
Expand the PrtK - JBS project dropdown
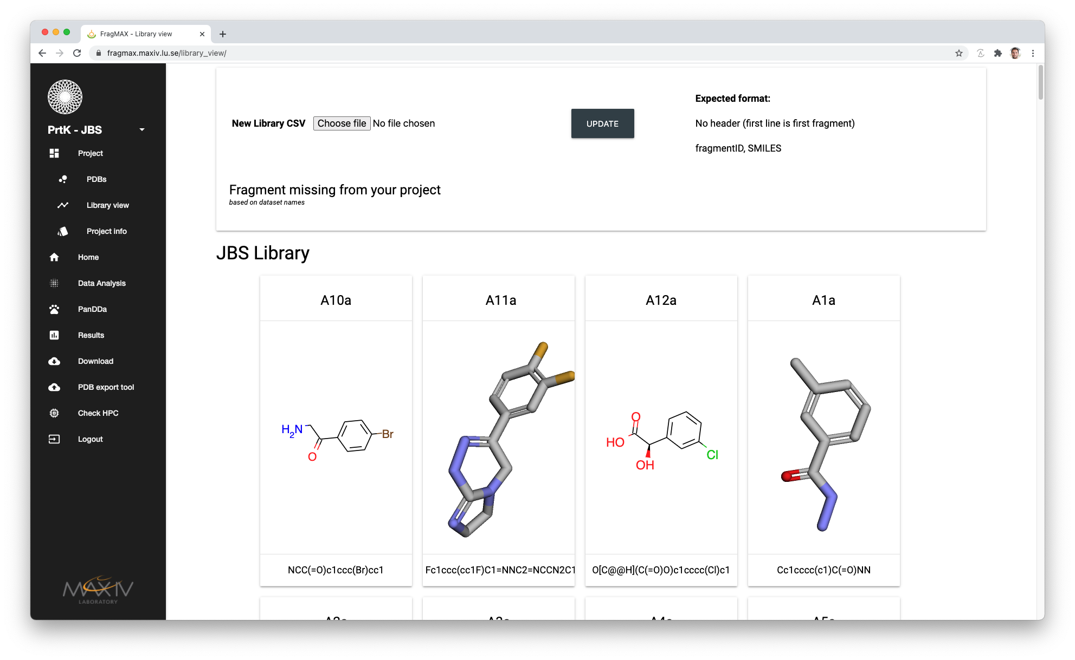tap(141, 130)
